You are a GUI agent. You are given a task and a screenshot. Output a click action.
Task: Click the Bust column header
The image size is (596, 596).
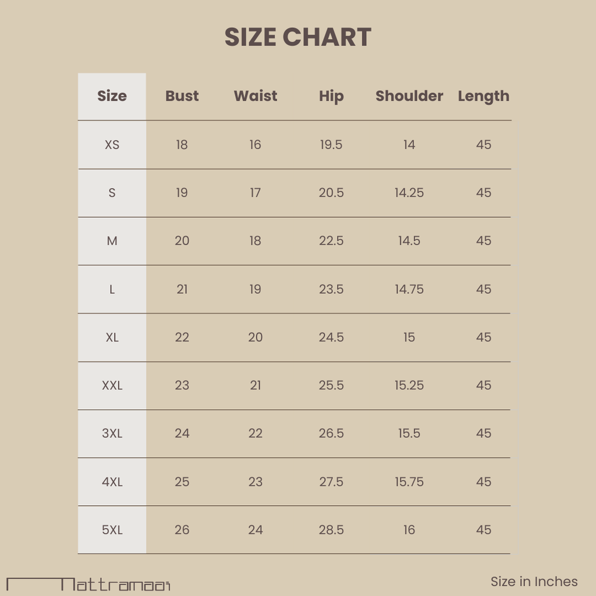182,96
